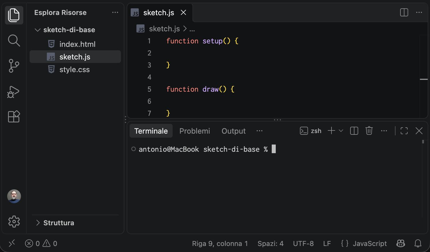430x252 pixels.
Task: Open the Extensions view
Action: point(14,116)
